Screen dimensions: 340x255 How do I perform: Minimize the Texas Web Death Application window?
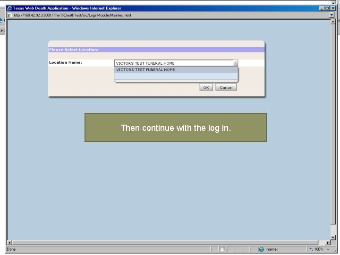(x=322, y=8)
